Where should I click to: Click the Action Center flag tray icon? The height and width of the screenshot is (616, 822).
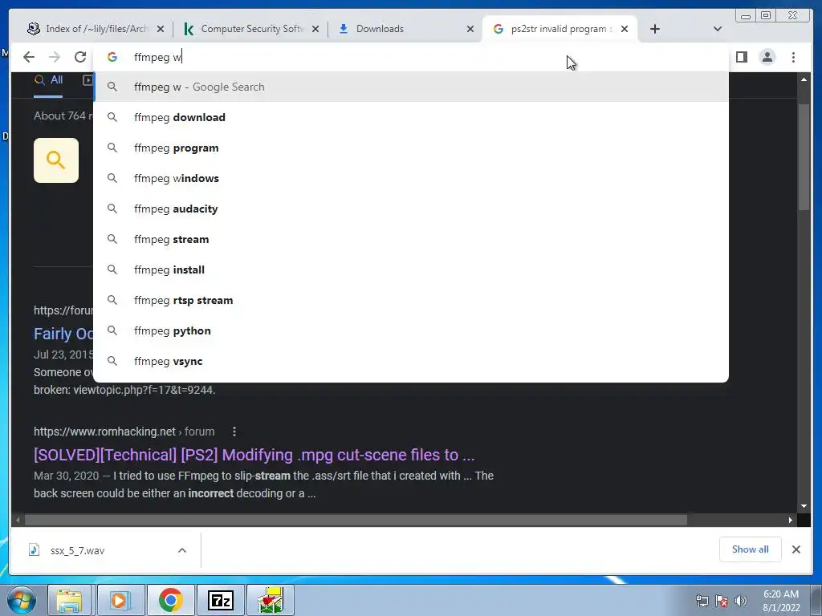tap(722, 601)
